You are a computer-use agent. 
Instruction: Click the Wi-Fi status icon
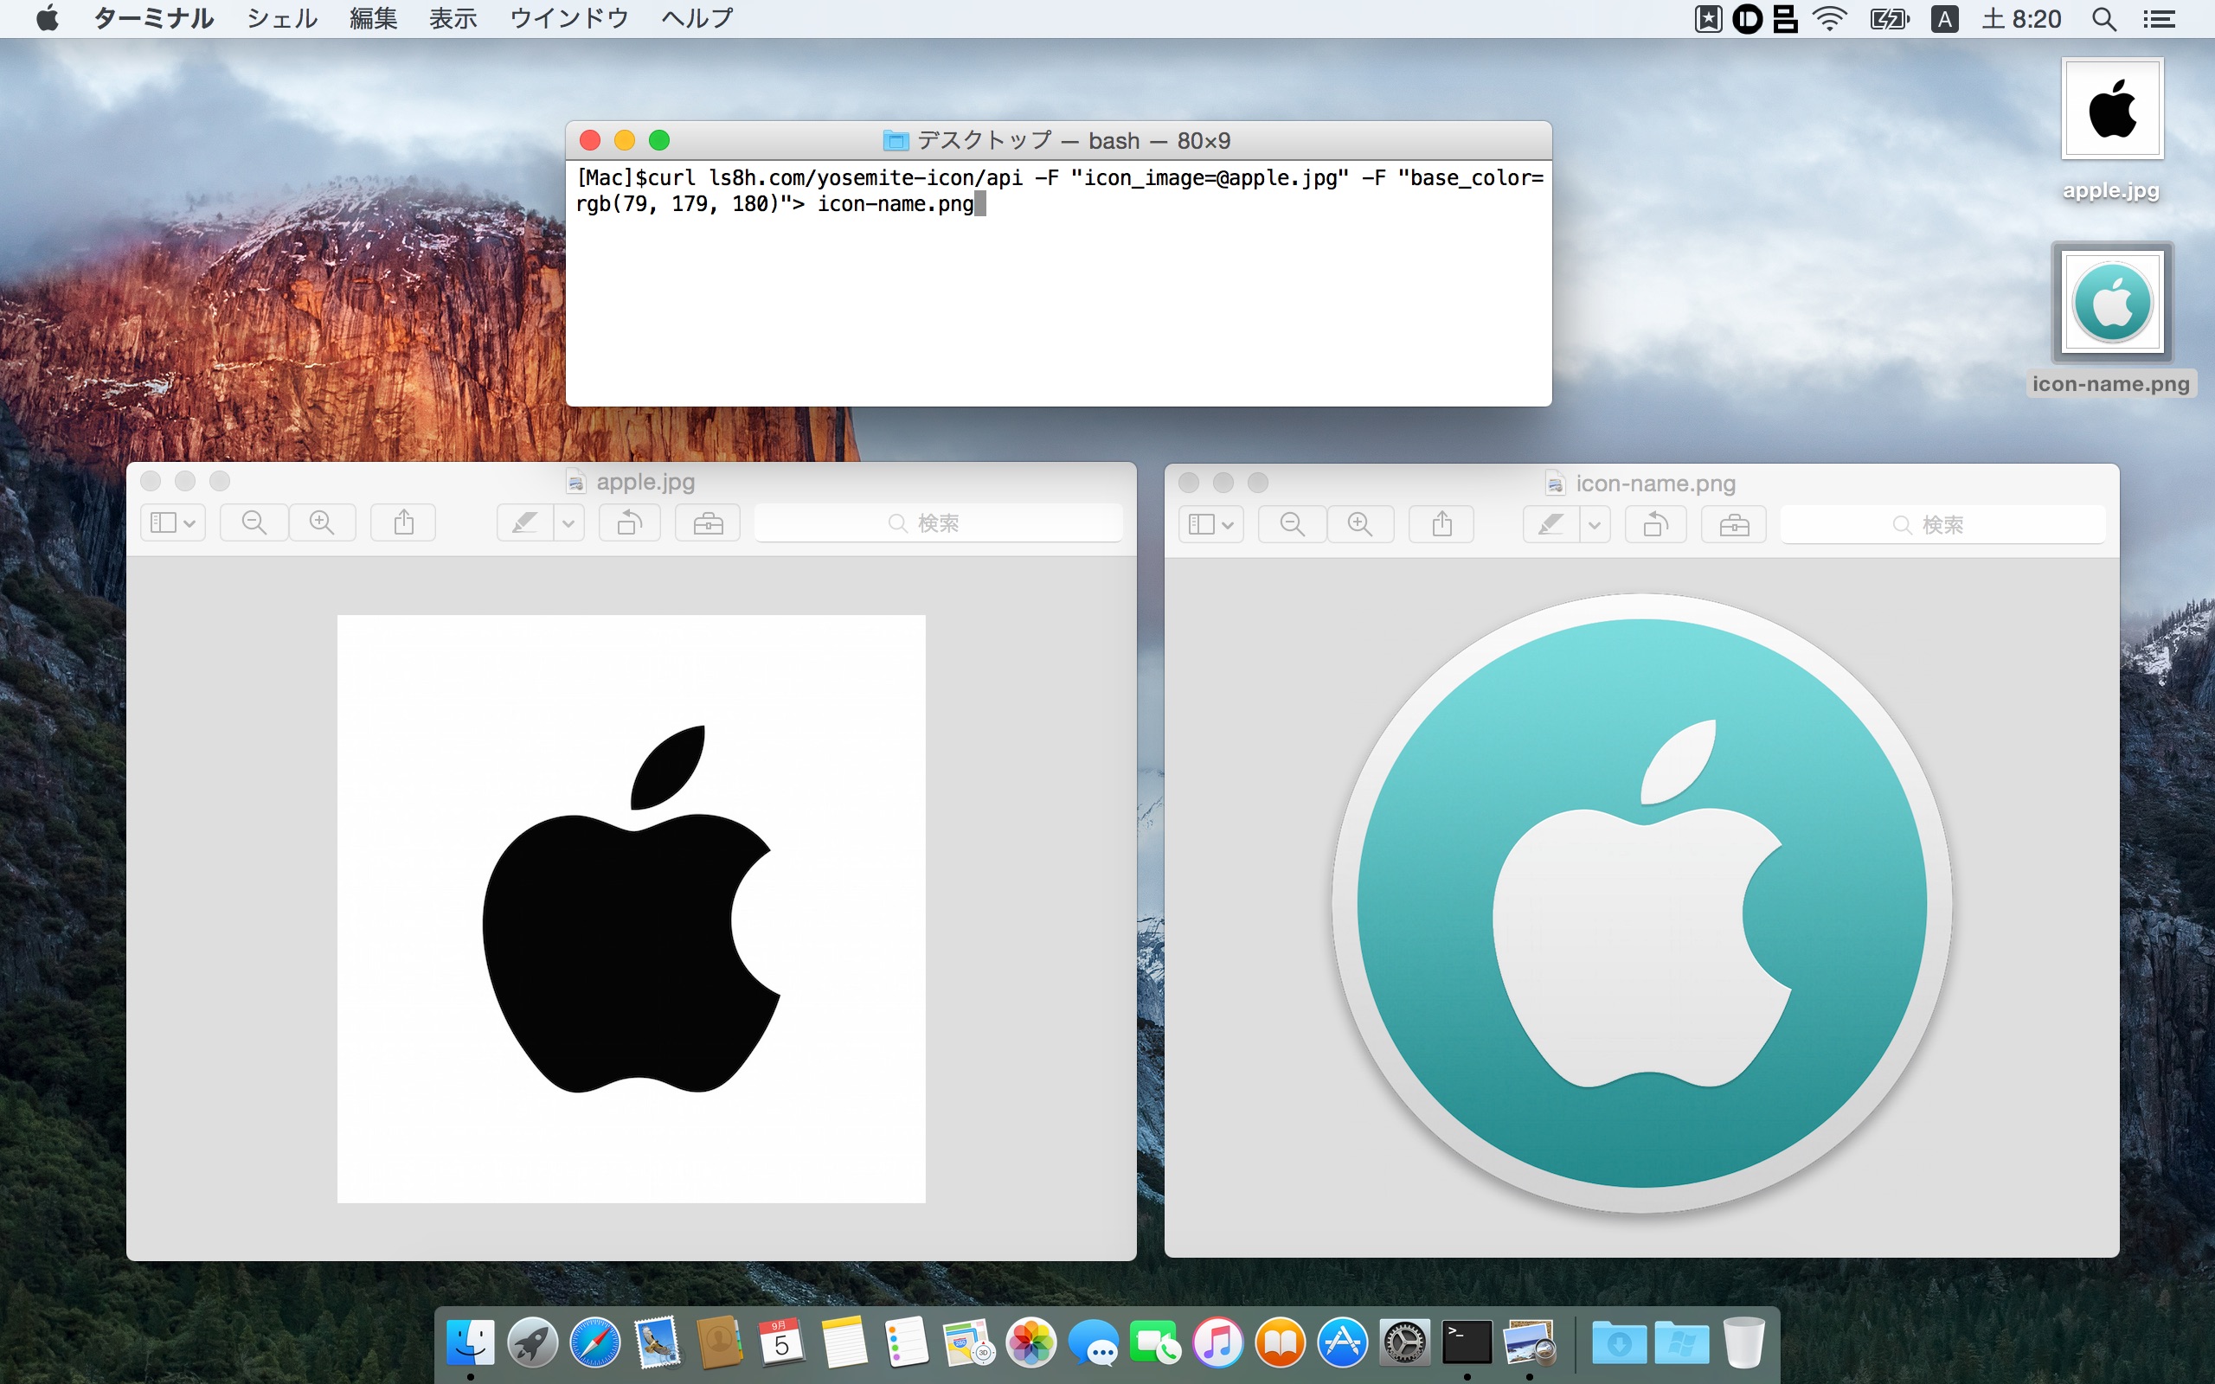point(1830,18)
